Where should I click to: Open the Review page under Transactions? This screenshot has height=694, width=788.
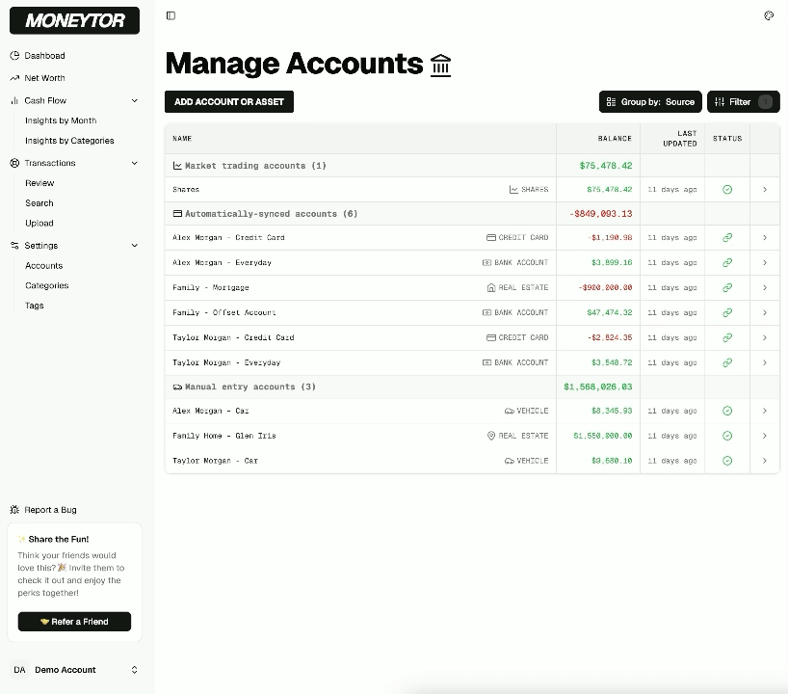[x=39, y=182]
